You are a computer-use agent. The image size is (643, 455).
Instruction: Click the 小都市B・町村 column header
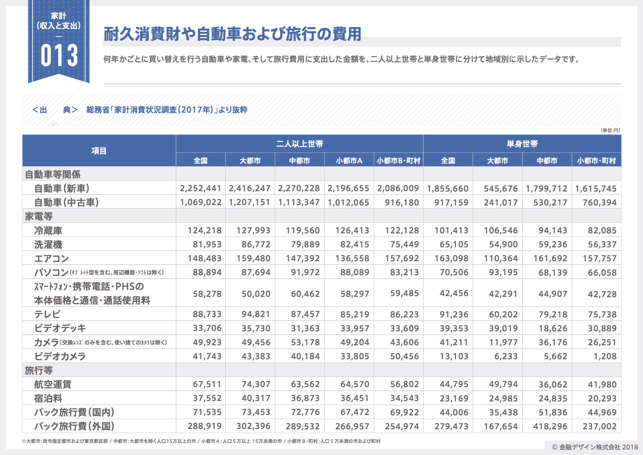coord(398,161)
